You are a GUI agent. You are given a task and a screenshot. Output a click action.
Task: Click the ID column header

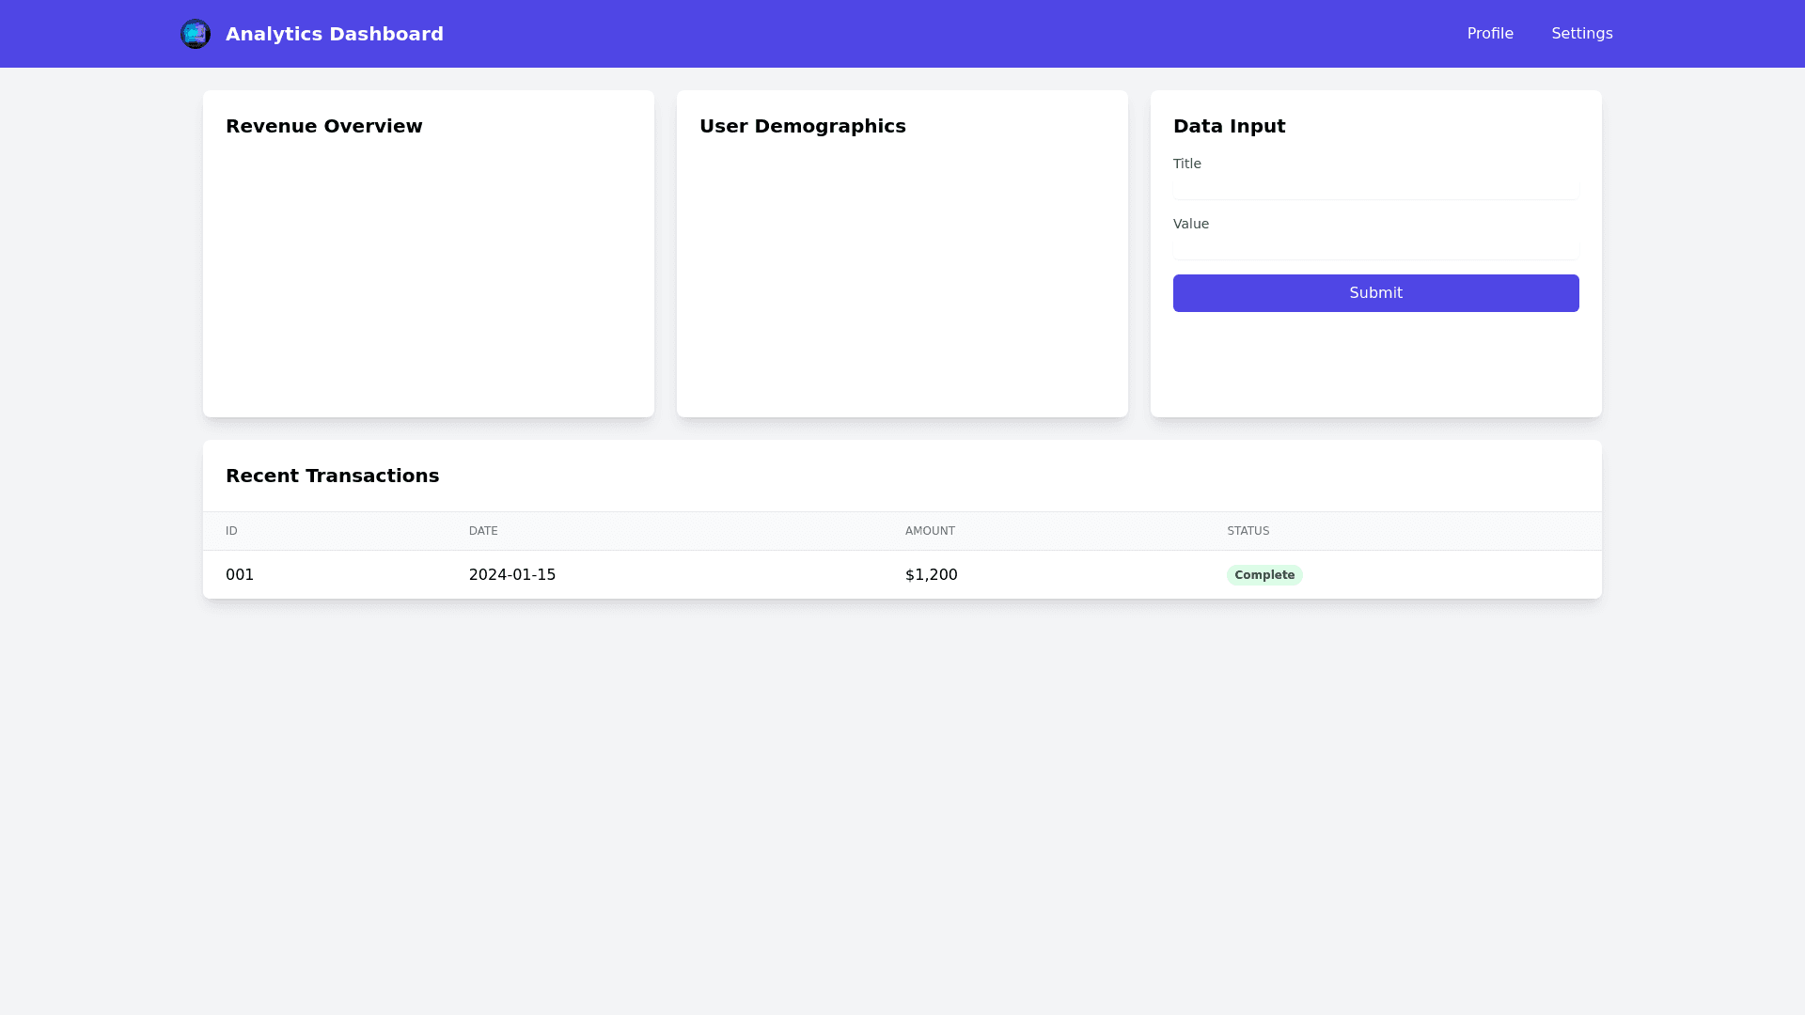[x=231, y=531]
